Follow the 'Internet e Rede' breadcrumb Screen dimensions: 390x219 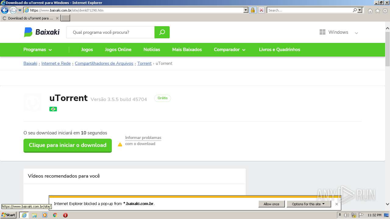pos(56,63)
